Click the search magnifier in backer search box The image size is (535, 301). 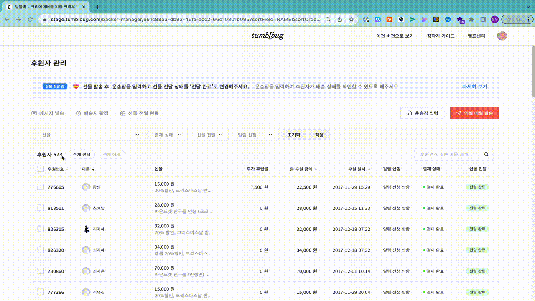[x=486, y=154]
